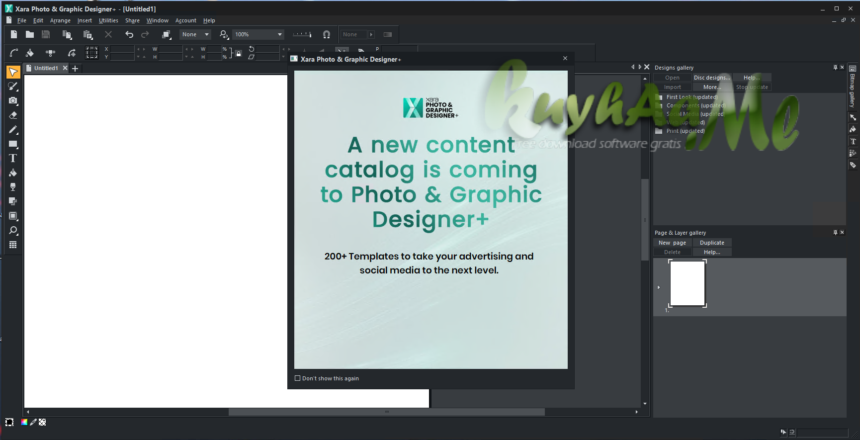The width and height of the screenshot is (860, 440).
Task: Select the Transparency wine glass tool
Action: [x=13, y=187]
